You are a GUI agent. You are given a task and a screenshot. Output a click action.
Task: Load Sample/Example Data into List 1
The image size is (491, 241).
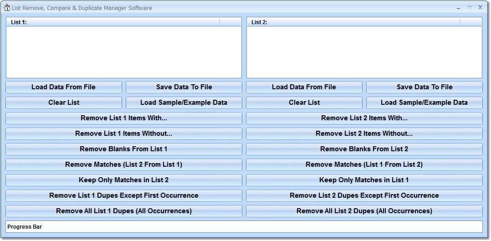(x=184, y=103)
